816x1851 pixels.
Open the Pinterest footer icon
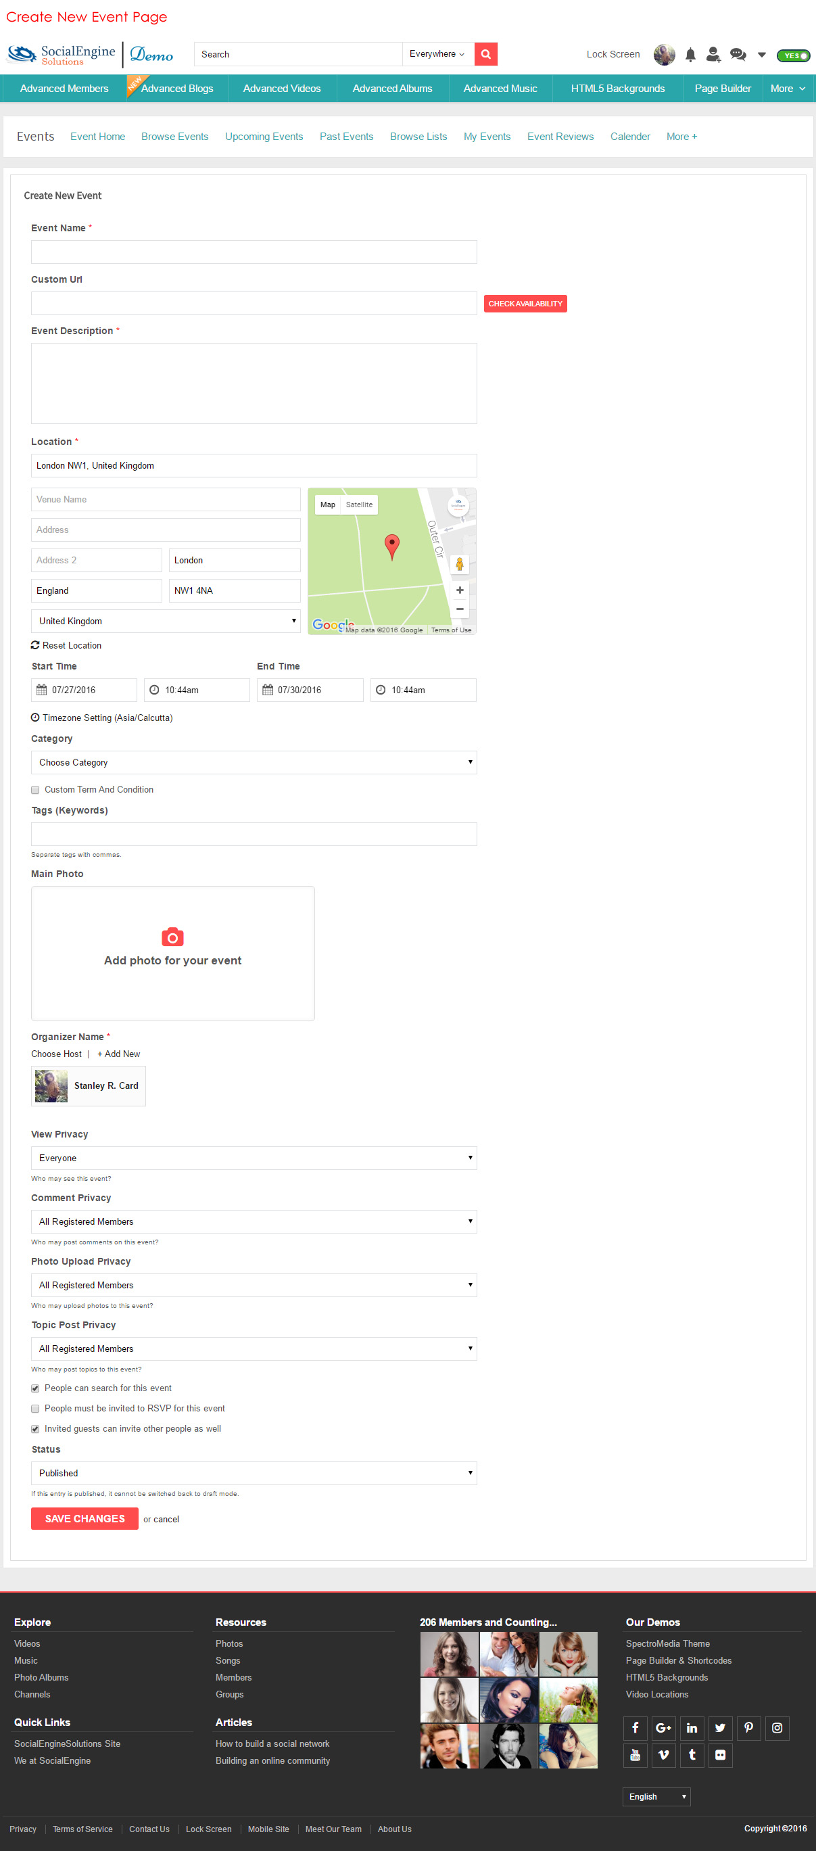coord(748,1727)
